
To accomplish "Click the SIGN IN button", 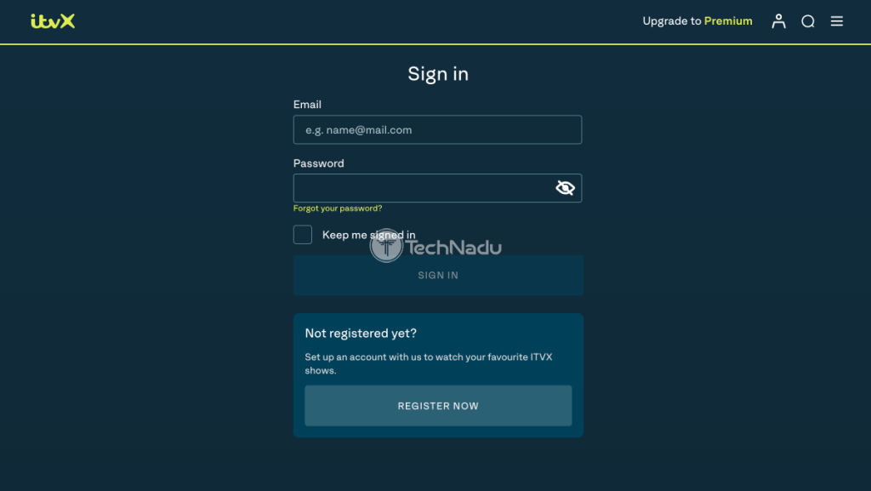I will pyautogui.click(x=438, y=275).
